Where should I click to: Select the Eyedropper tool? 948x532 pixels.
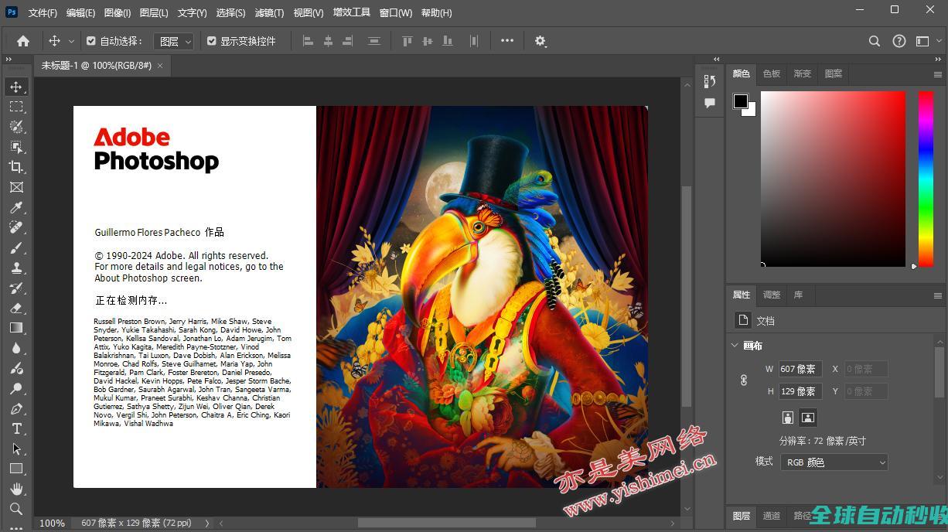point(16,207)
